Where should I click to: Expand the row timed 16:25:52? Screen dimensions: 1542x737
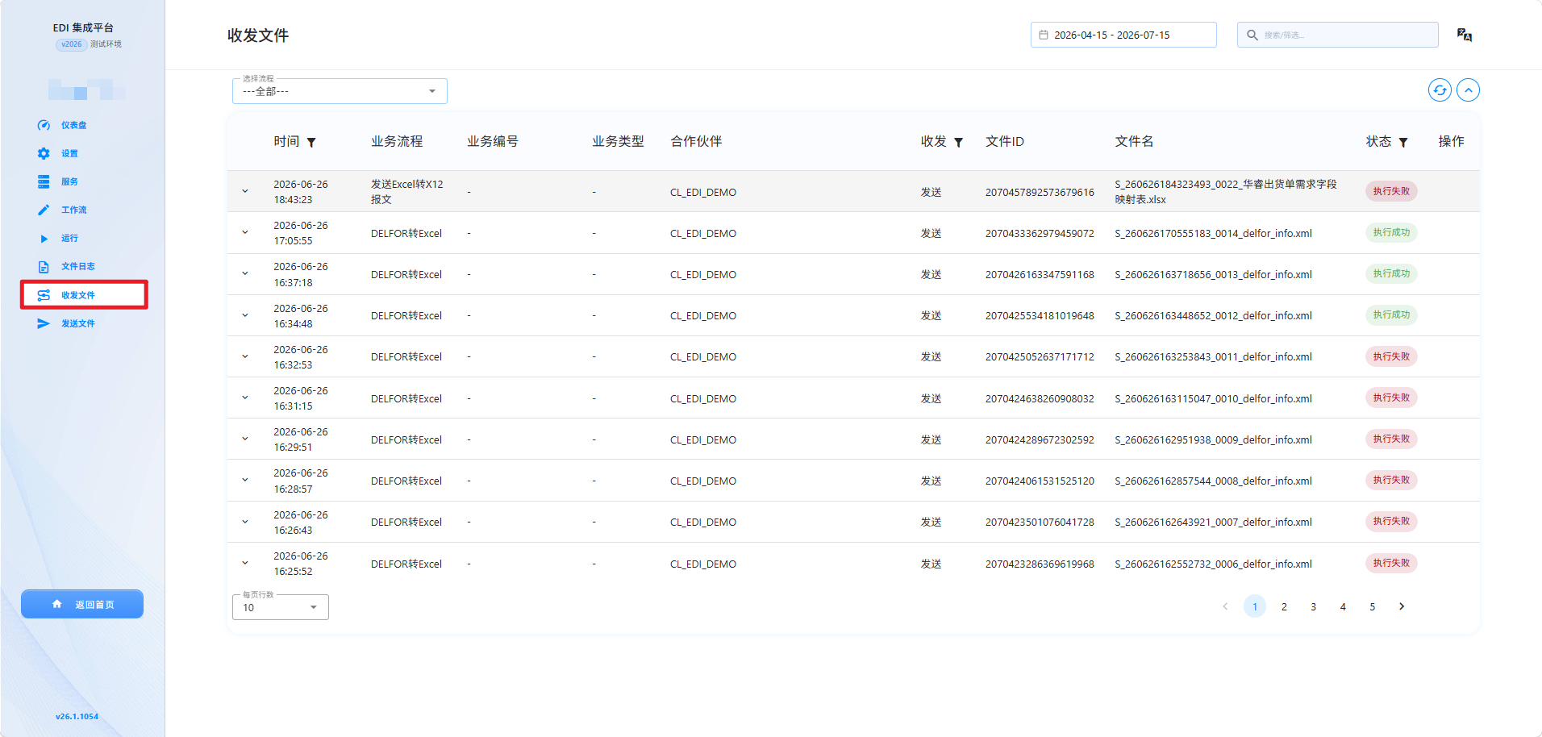click(245, 564)
